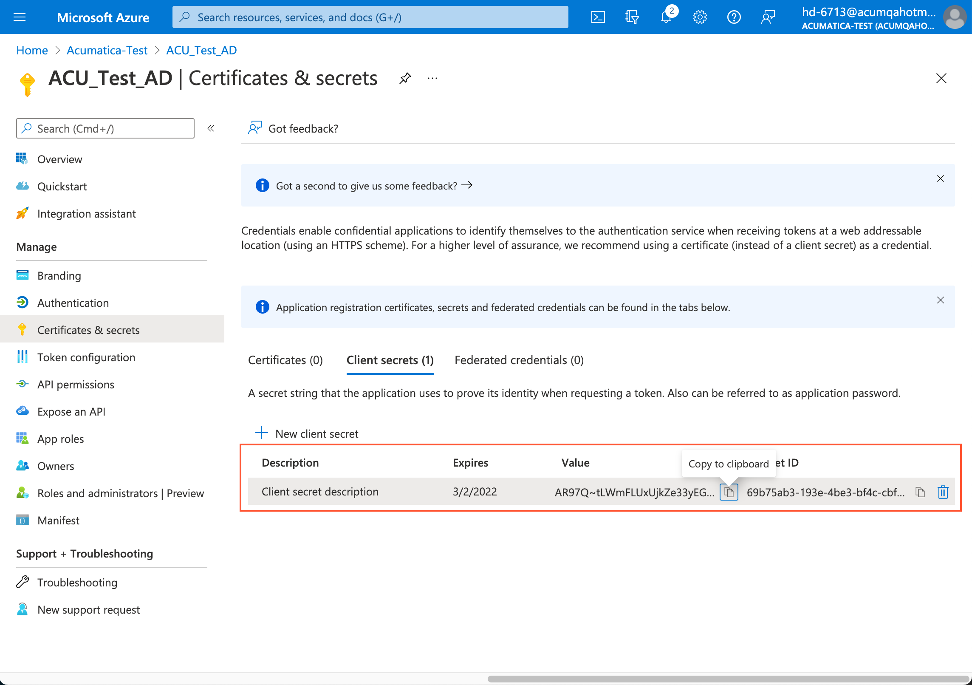Click the resources search bar
Screen dimensions: 972x685
370,17
